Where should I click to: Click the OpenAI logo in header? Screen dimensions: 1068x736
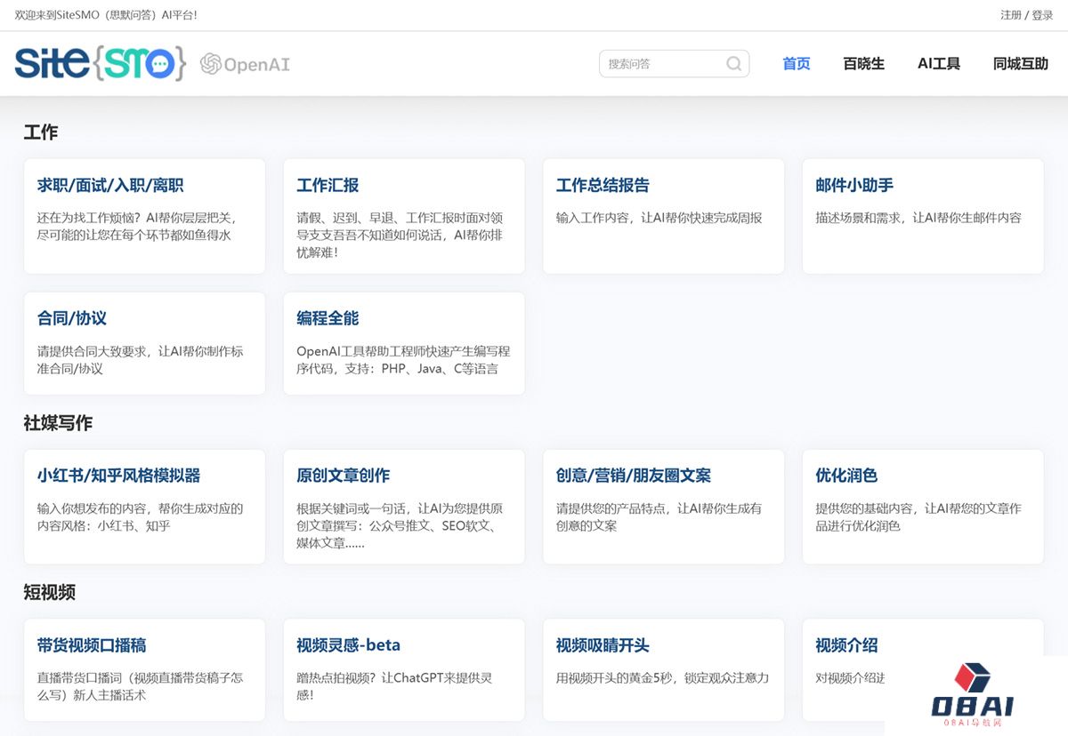[x=245, y=64]
